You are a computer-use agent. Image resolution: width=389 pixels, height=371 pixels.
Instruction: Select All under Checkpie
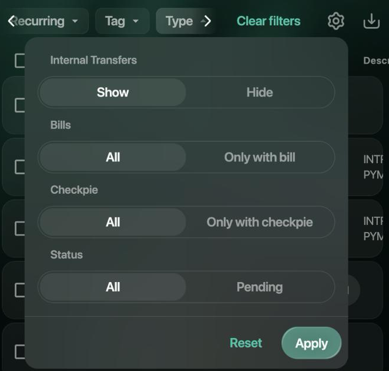tap(113, 222)
